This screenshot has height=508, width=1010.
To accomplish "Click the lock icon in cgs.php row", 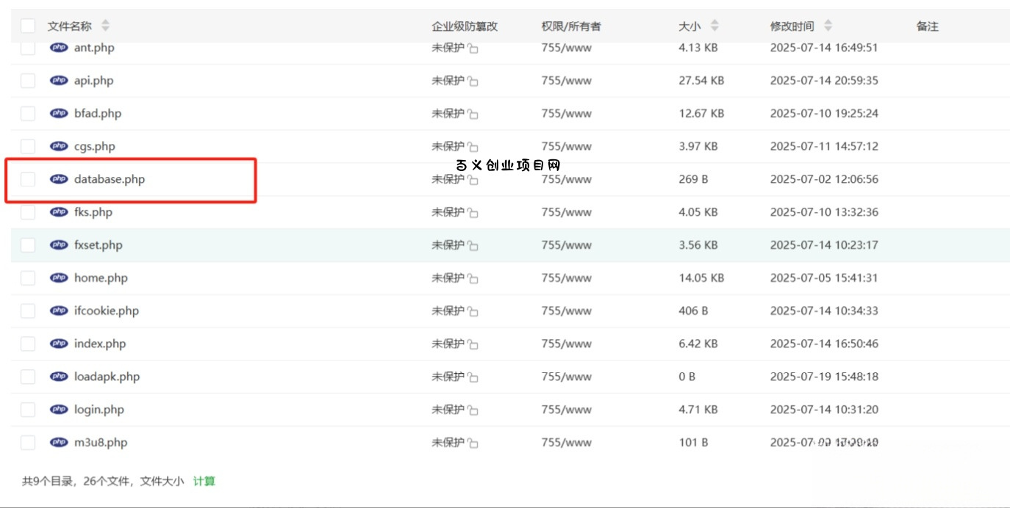I will 473,147.
